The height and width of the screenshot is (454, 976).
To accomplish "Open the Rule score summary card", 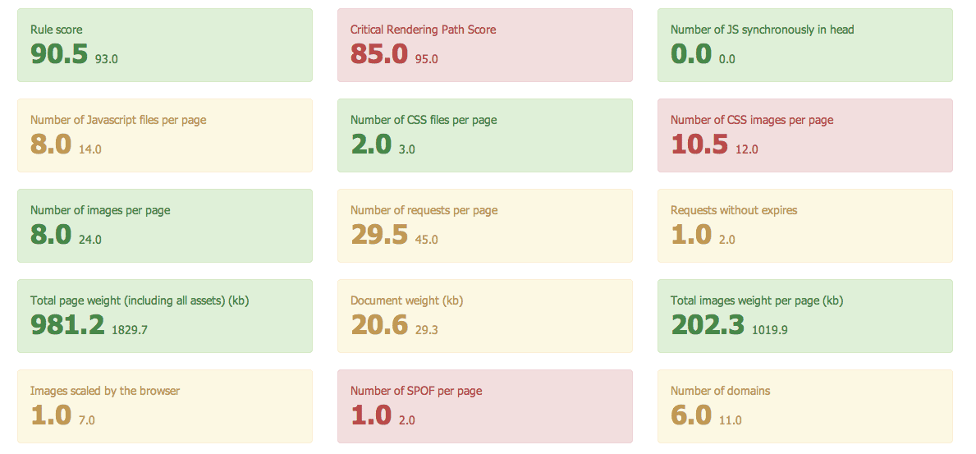I will point(165,45).
